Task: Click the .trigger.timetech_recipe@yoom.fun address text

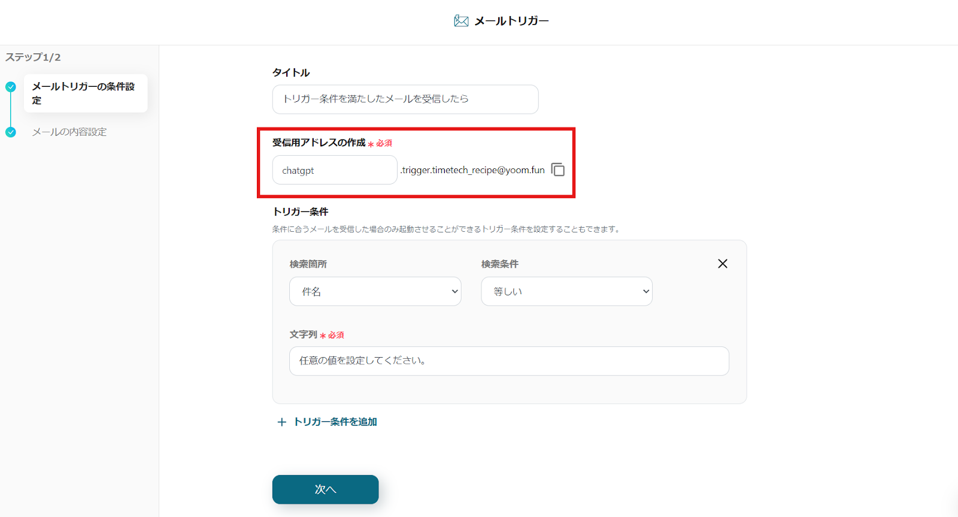Action: (x=472, y=170)
